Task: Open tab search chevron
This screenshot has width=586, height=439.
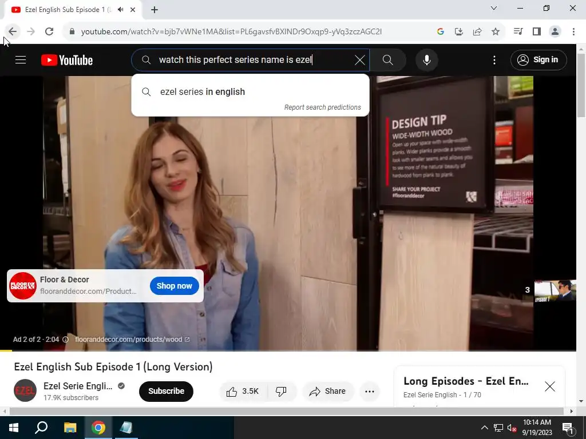Action: 494,8
